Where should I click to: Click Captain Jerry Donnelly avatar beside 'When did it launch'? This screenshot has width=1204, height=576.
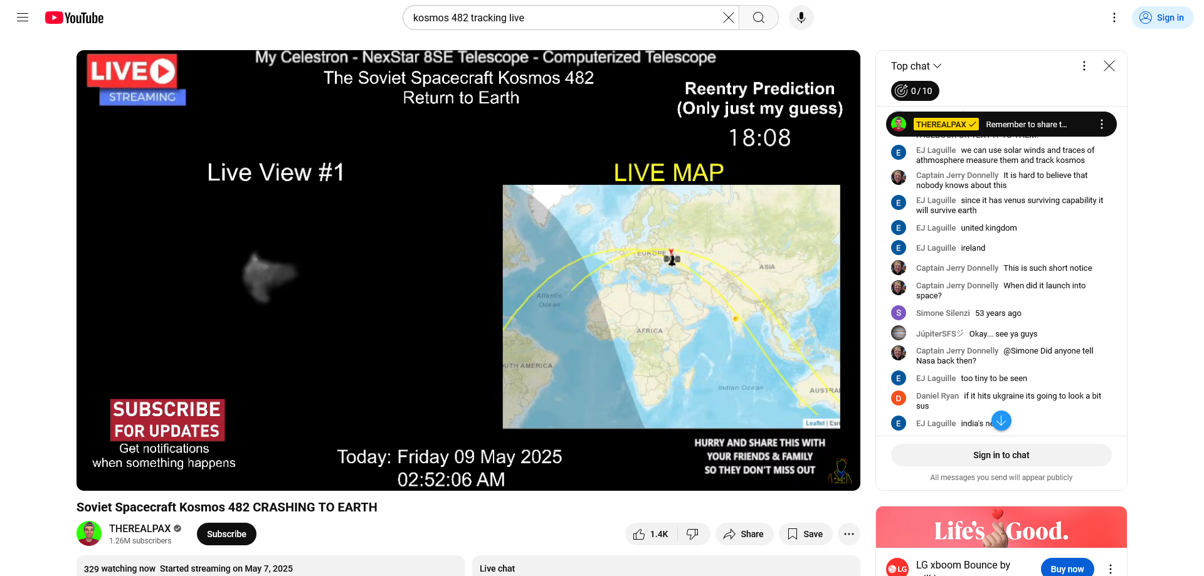(x=899, y=288)
